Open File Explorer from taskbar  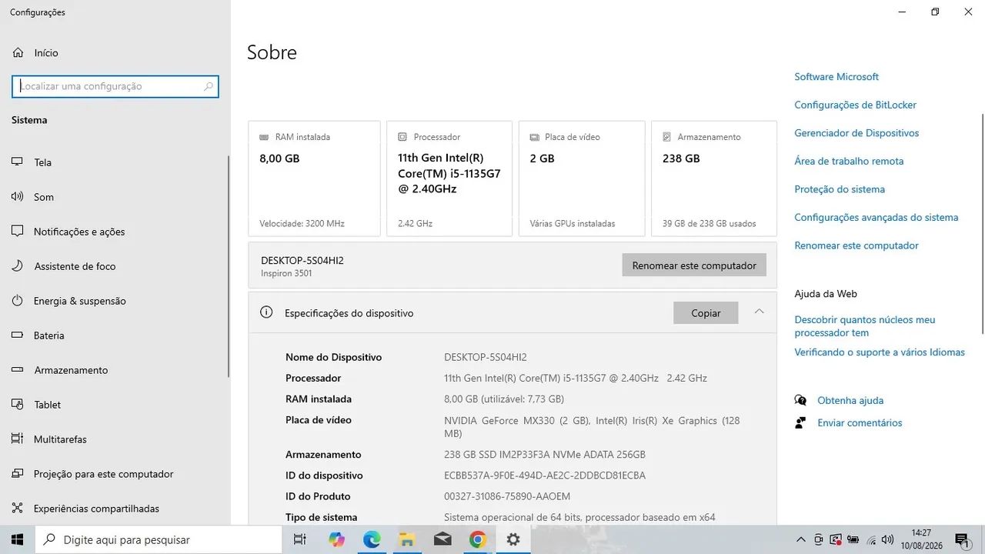[406, 539]
